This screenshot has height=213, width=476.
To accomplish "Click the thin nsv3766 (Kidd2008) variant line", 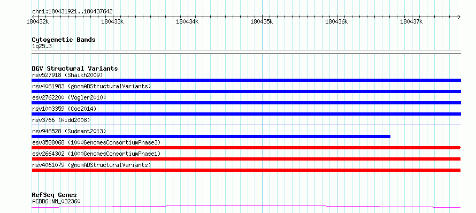I will [x=246, y=125].
